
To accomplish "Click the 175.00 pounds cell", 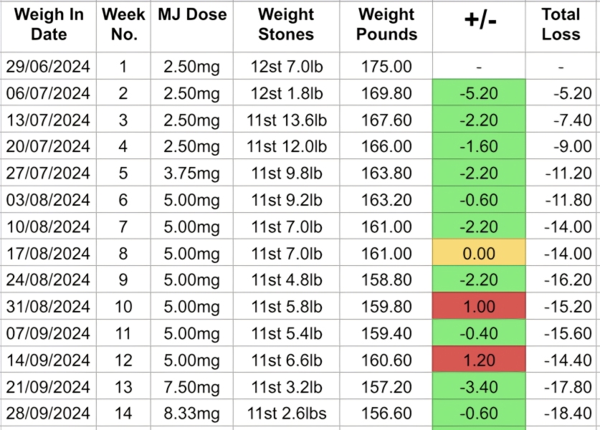I will tap(386, 67).
